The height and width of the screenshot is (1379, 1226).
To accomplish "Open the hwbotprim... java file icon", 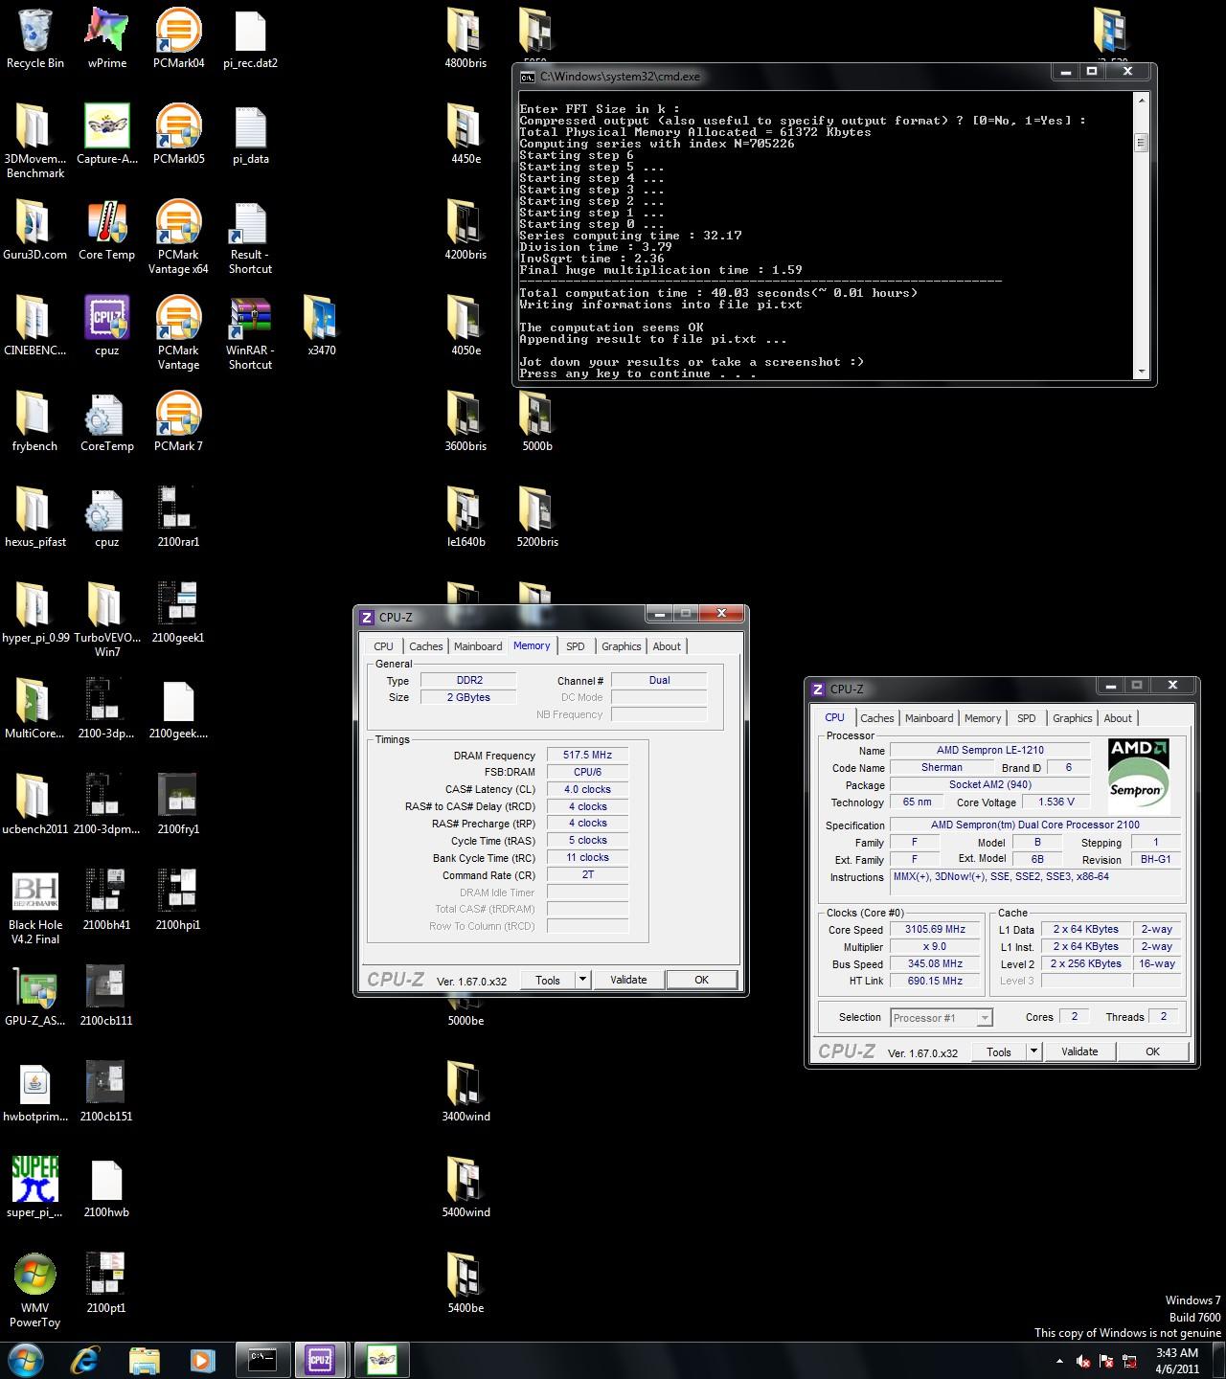I will pyautogui.click(x=35, y=1092).
